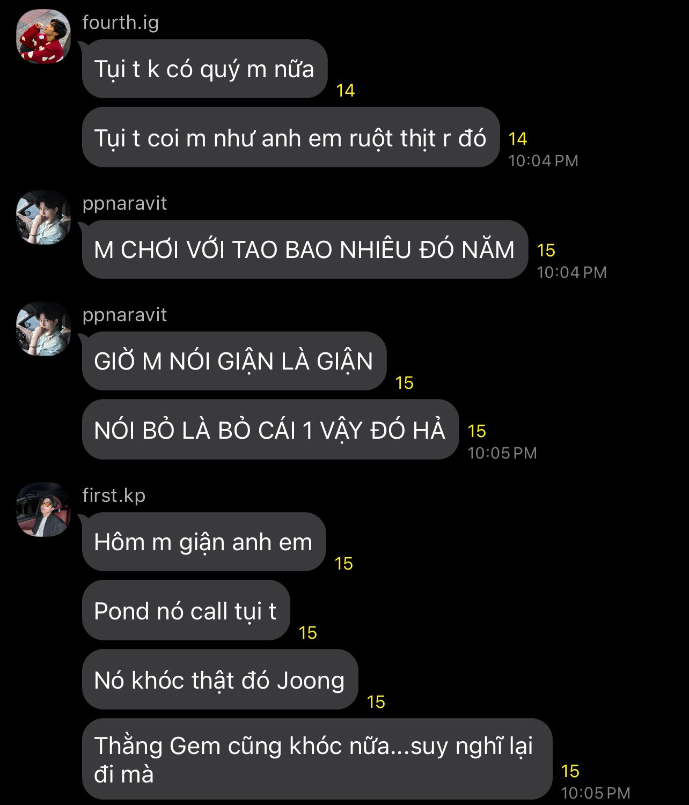Image resolution: width=689 pixels, height=805 pixels.
Task: Open ppnaravit avatar beside 'GIỜ M NÓI GIẬN' message
Action: pyautogui.click(x=43, y=329)
